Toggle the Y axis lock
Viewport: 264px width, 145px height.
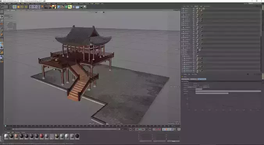click(x=34, y=7)
